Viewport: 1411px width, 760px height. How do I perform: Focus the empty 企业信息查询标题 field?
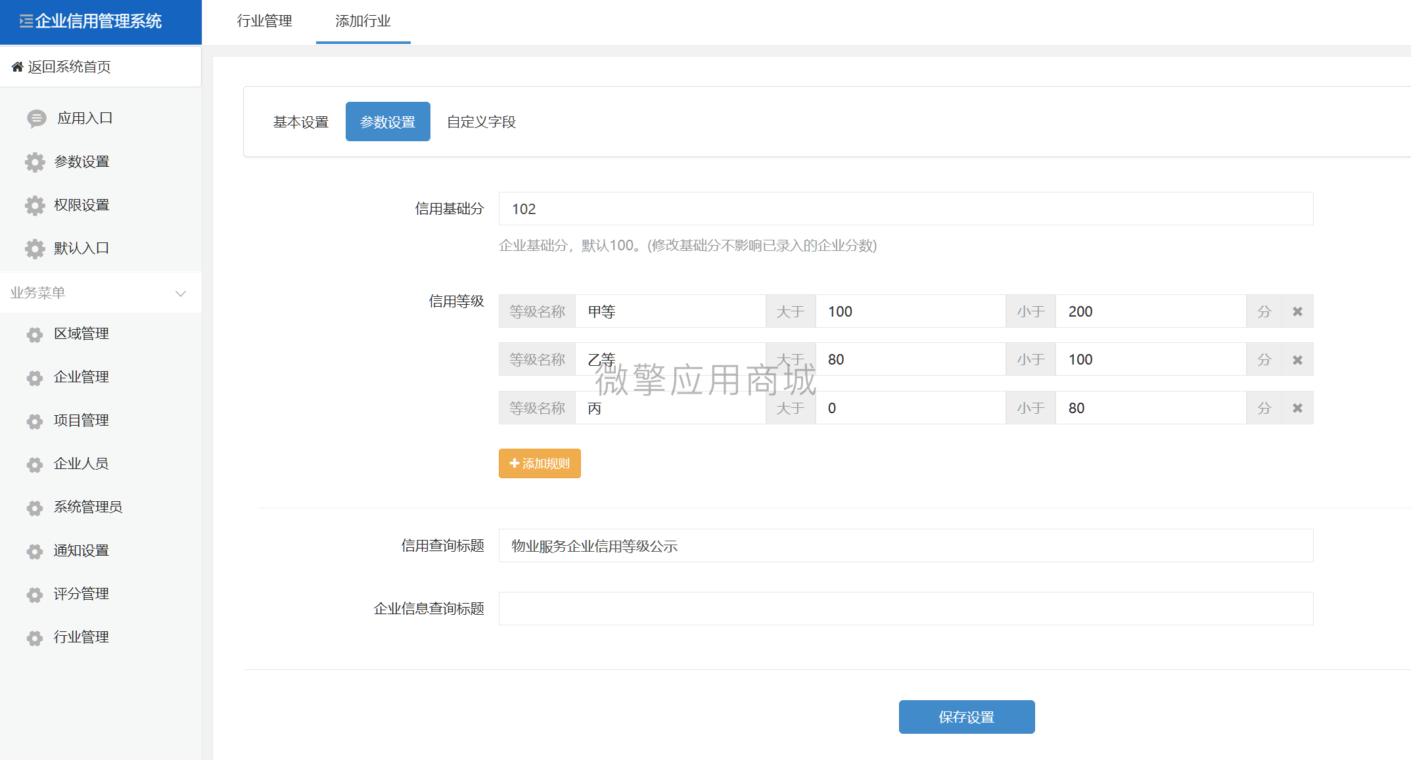pyautogui.click(x=906, y=609)
